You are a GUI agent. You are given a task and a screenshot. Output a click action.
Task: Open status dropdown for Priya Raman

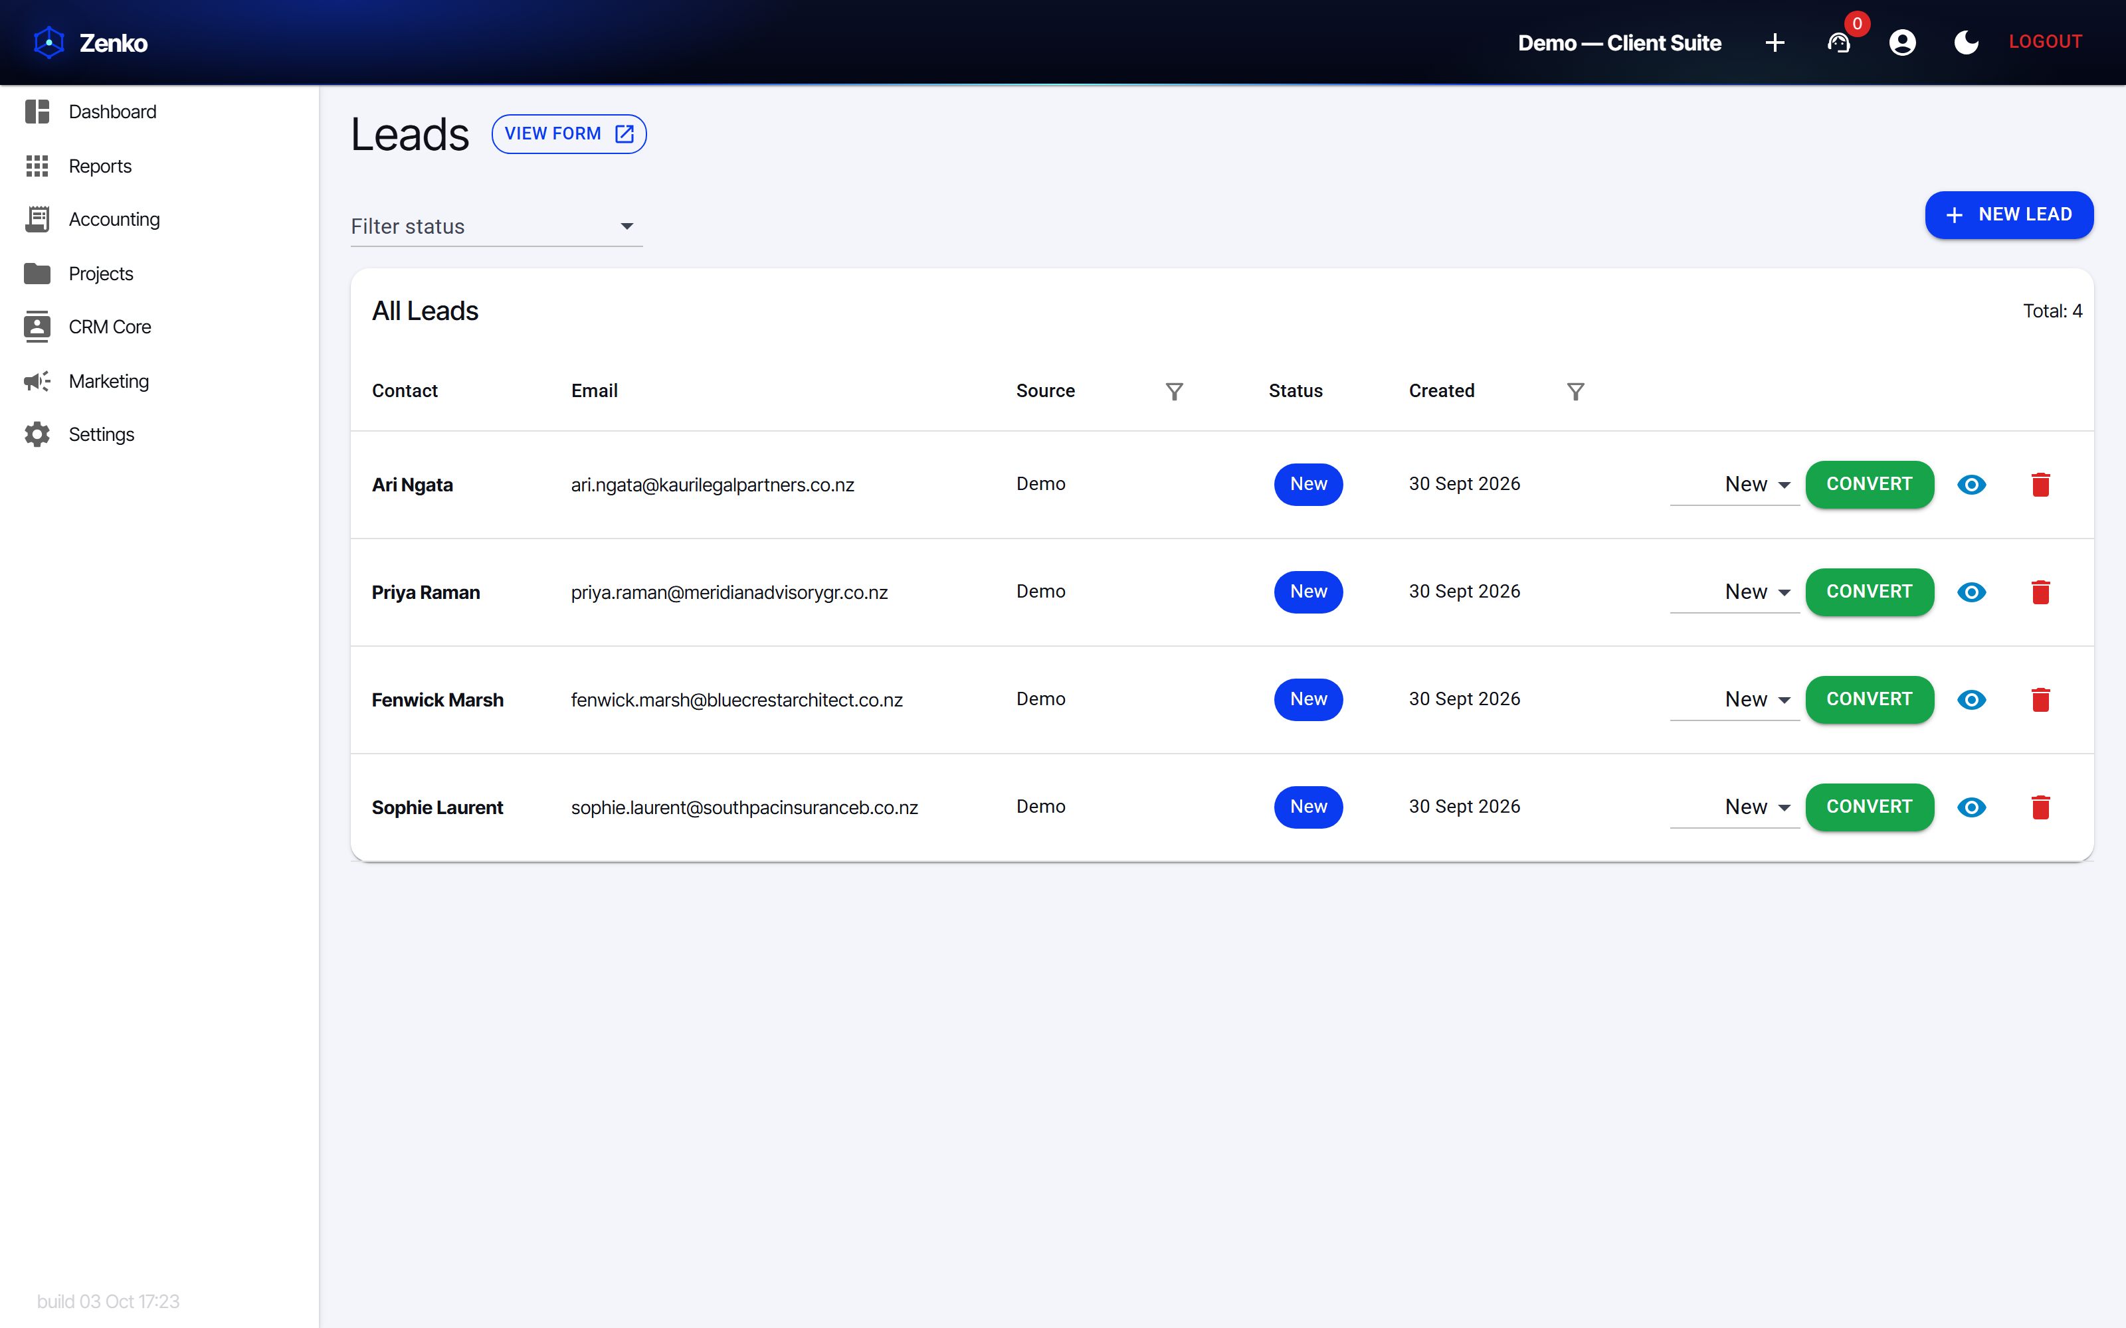point(1734,592)
